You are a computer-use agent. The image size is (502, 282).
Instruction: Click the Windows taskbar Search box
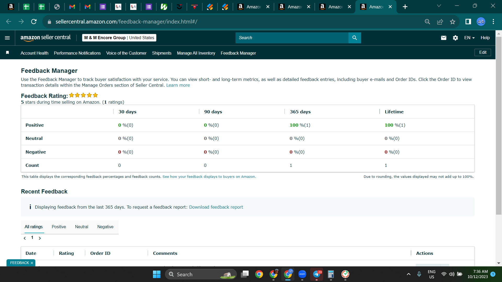(201, 274)
